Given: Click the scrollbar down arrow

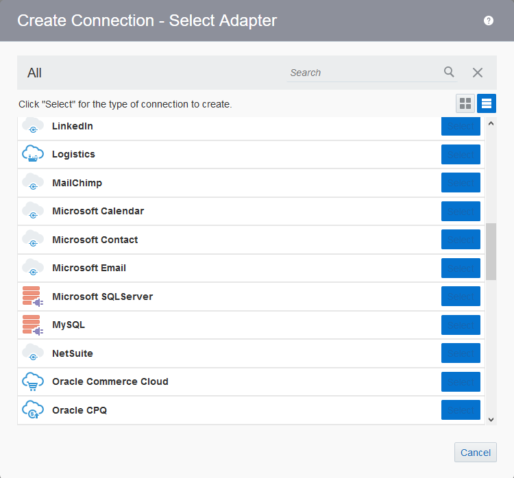Looking at the screenshot, I should point(491,419).
